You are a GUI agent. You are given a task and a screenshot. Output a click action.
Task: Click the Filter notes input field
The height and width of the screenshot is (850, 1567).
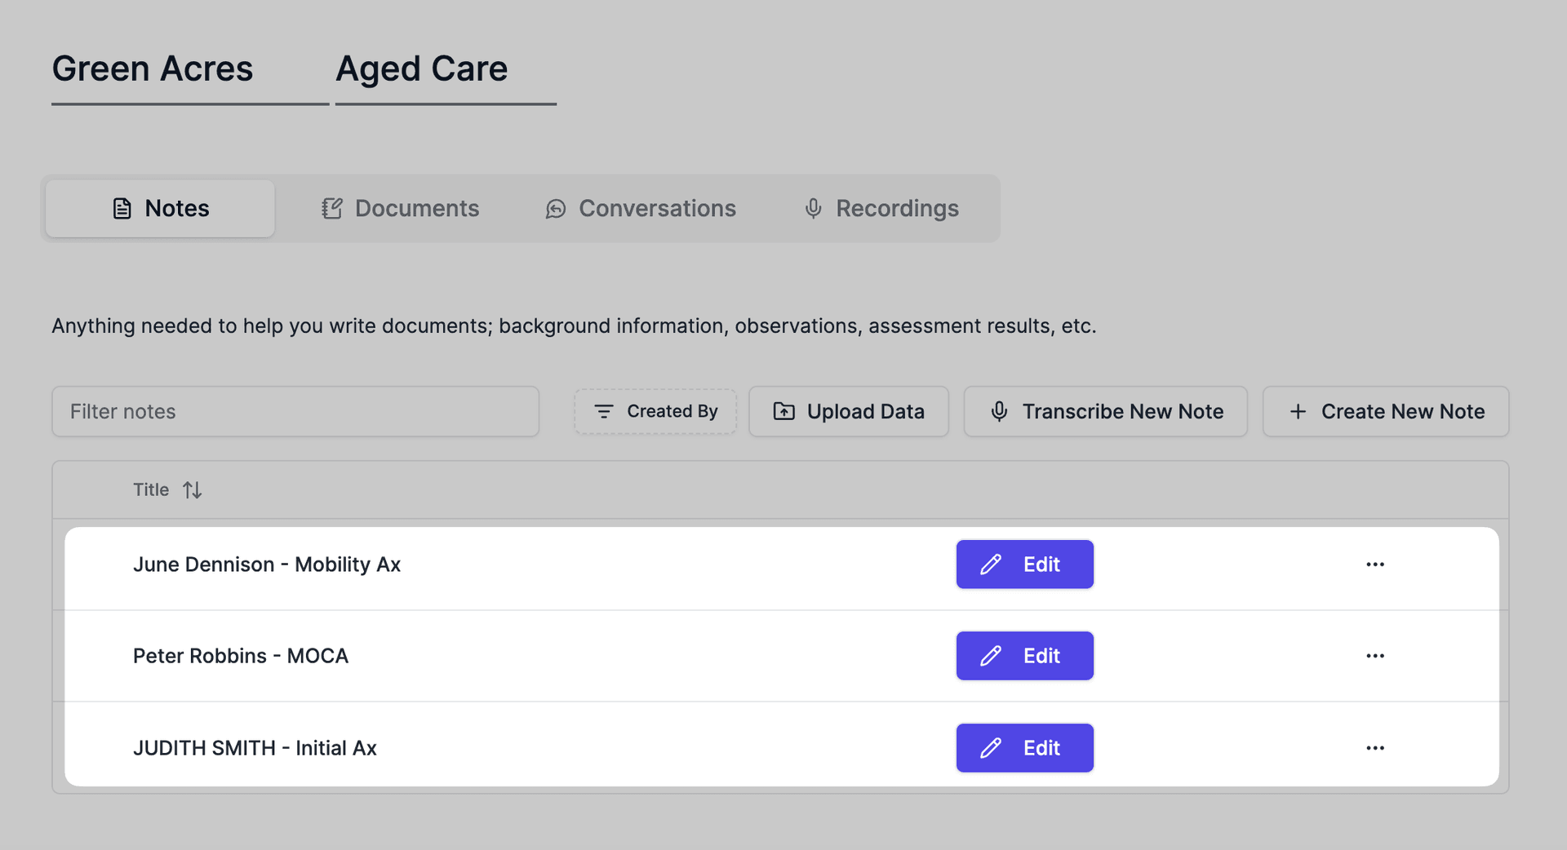pos(295,411)
